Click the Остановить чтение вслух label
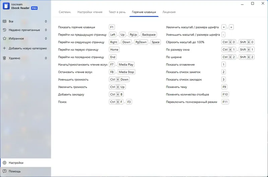 point(75,72)
